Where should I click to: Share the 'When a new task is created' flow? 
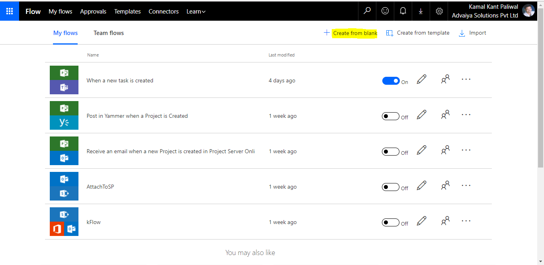pos(445,80)
